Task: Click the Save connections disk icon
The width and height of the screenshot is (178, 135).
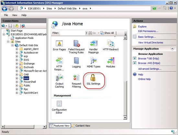Action: click(10, 26)
